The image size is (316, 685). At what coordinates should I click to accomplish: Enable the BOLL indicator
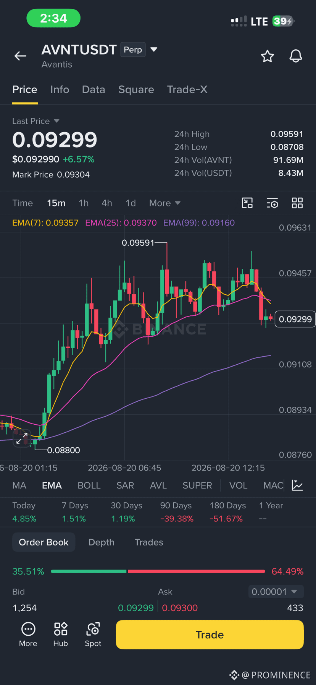coord(89,485)
